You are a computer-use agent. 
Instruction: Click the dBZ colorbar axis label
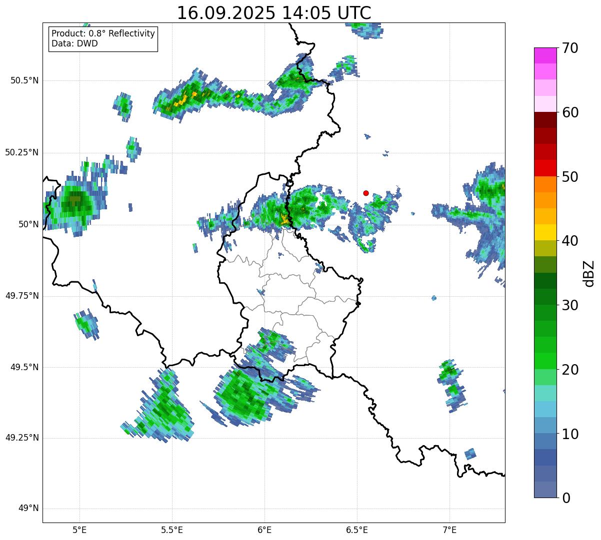(589, 273)
